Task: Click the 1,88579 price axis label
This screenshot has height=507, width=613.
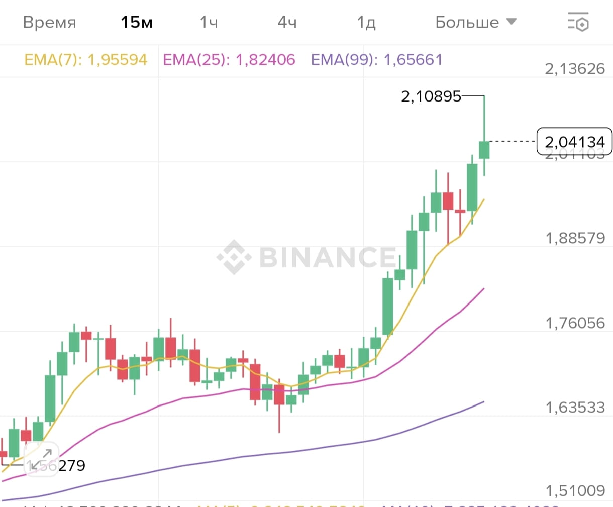Action: point(575,238)
